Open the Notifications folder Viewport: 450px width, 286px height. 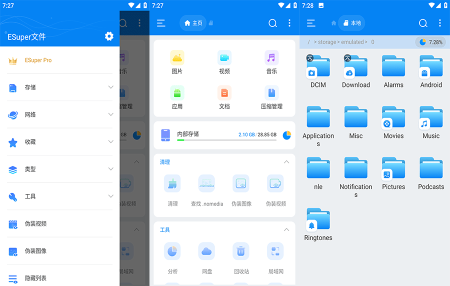pos(356,177)
